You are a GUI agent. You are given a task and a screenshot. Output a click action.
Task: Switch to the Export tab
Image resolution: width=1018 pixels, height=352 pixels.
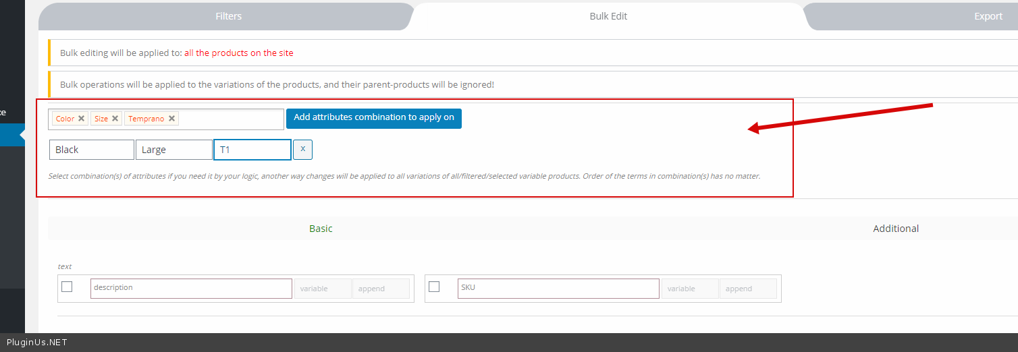click(988, 16)
